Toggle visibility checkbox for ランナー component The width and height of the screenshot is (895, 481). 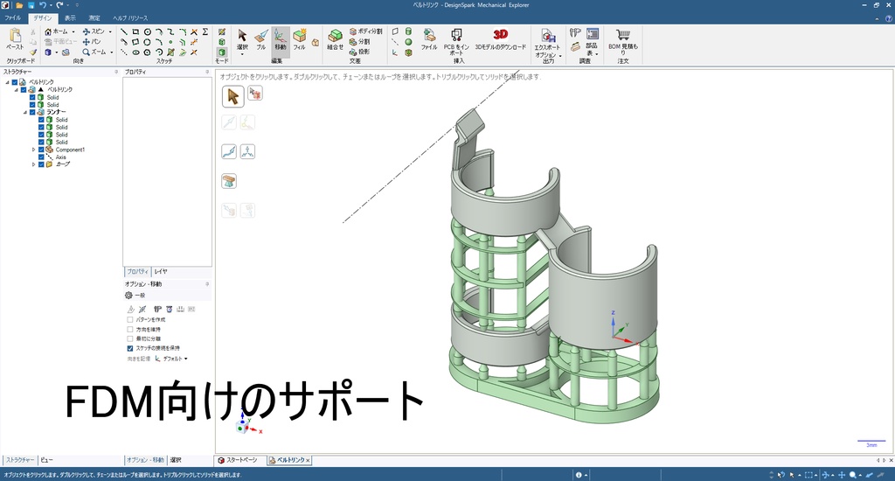32,112
